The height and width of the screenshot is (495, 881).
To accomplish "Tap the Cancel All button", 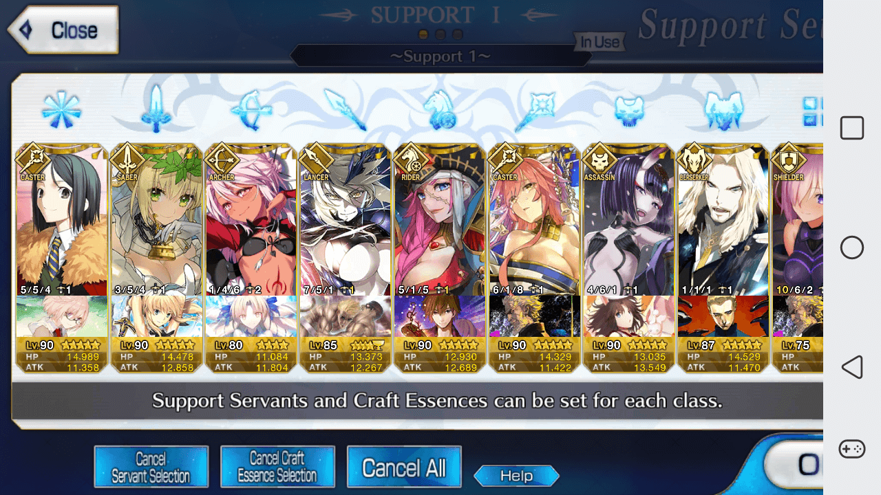I will click(x=404, y=467).
